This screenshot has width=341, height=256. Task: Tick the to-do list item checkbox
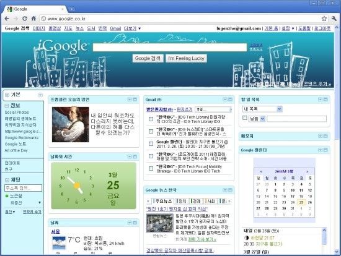click(245, 118)
